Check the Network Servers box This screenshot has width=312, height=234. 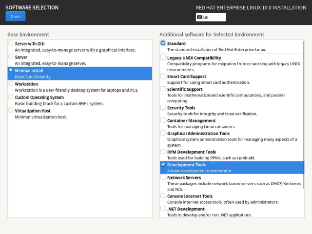pos(163,177)
